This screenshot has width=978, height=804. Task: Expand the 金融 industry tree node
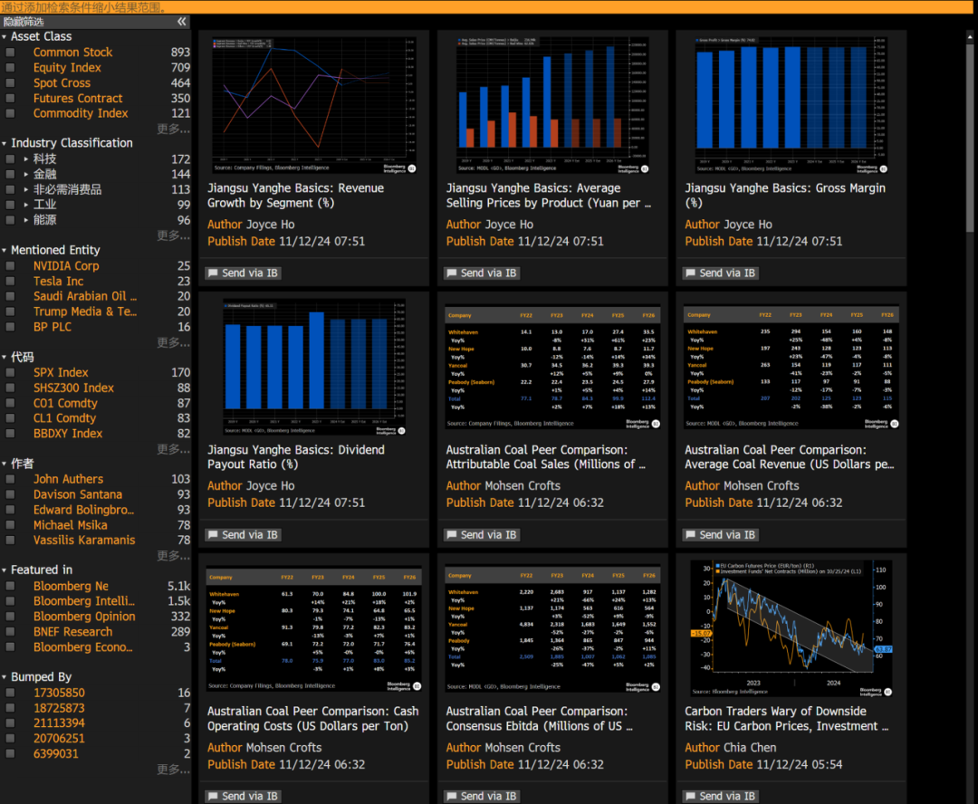coord(25,174)
